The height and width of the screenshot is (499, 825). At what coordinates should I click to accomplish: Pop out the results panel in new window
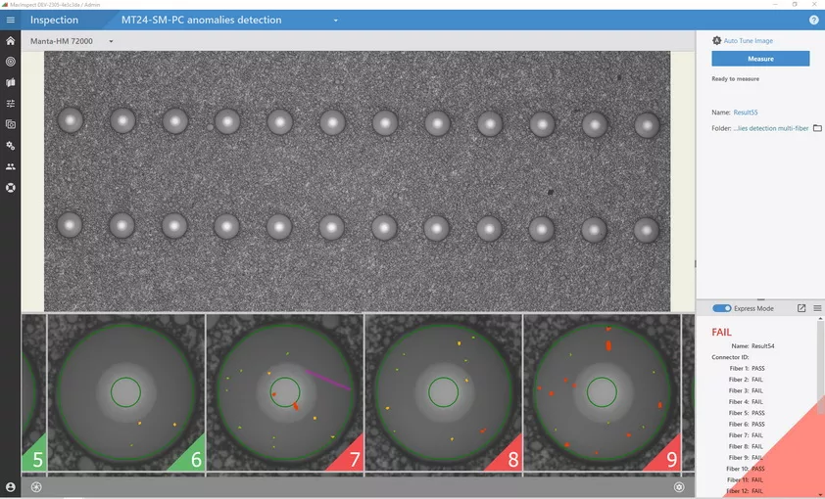click(x=801, y=308)
